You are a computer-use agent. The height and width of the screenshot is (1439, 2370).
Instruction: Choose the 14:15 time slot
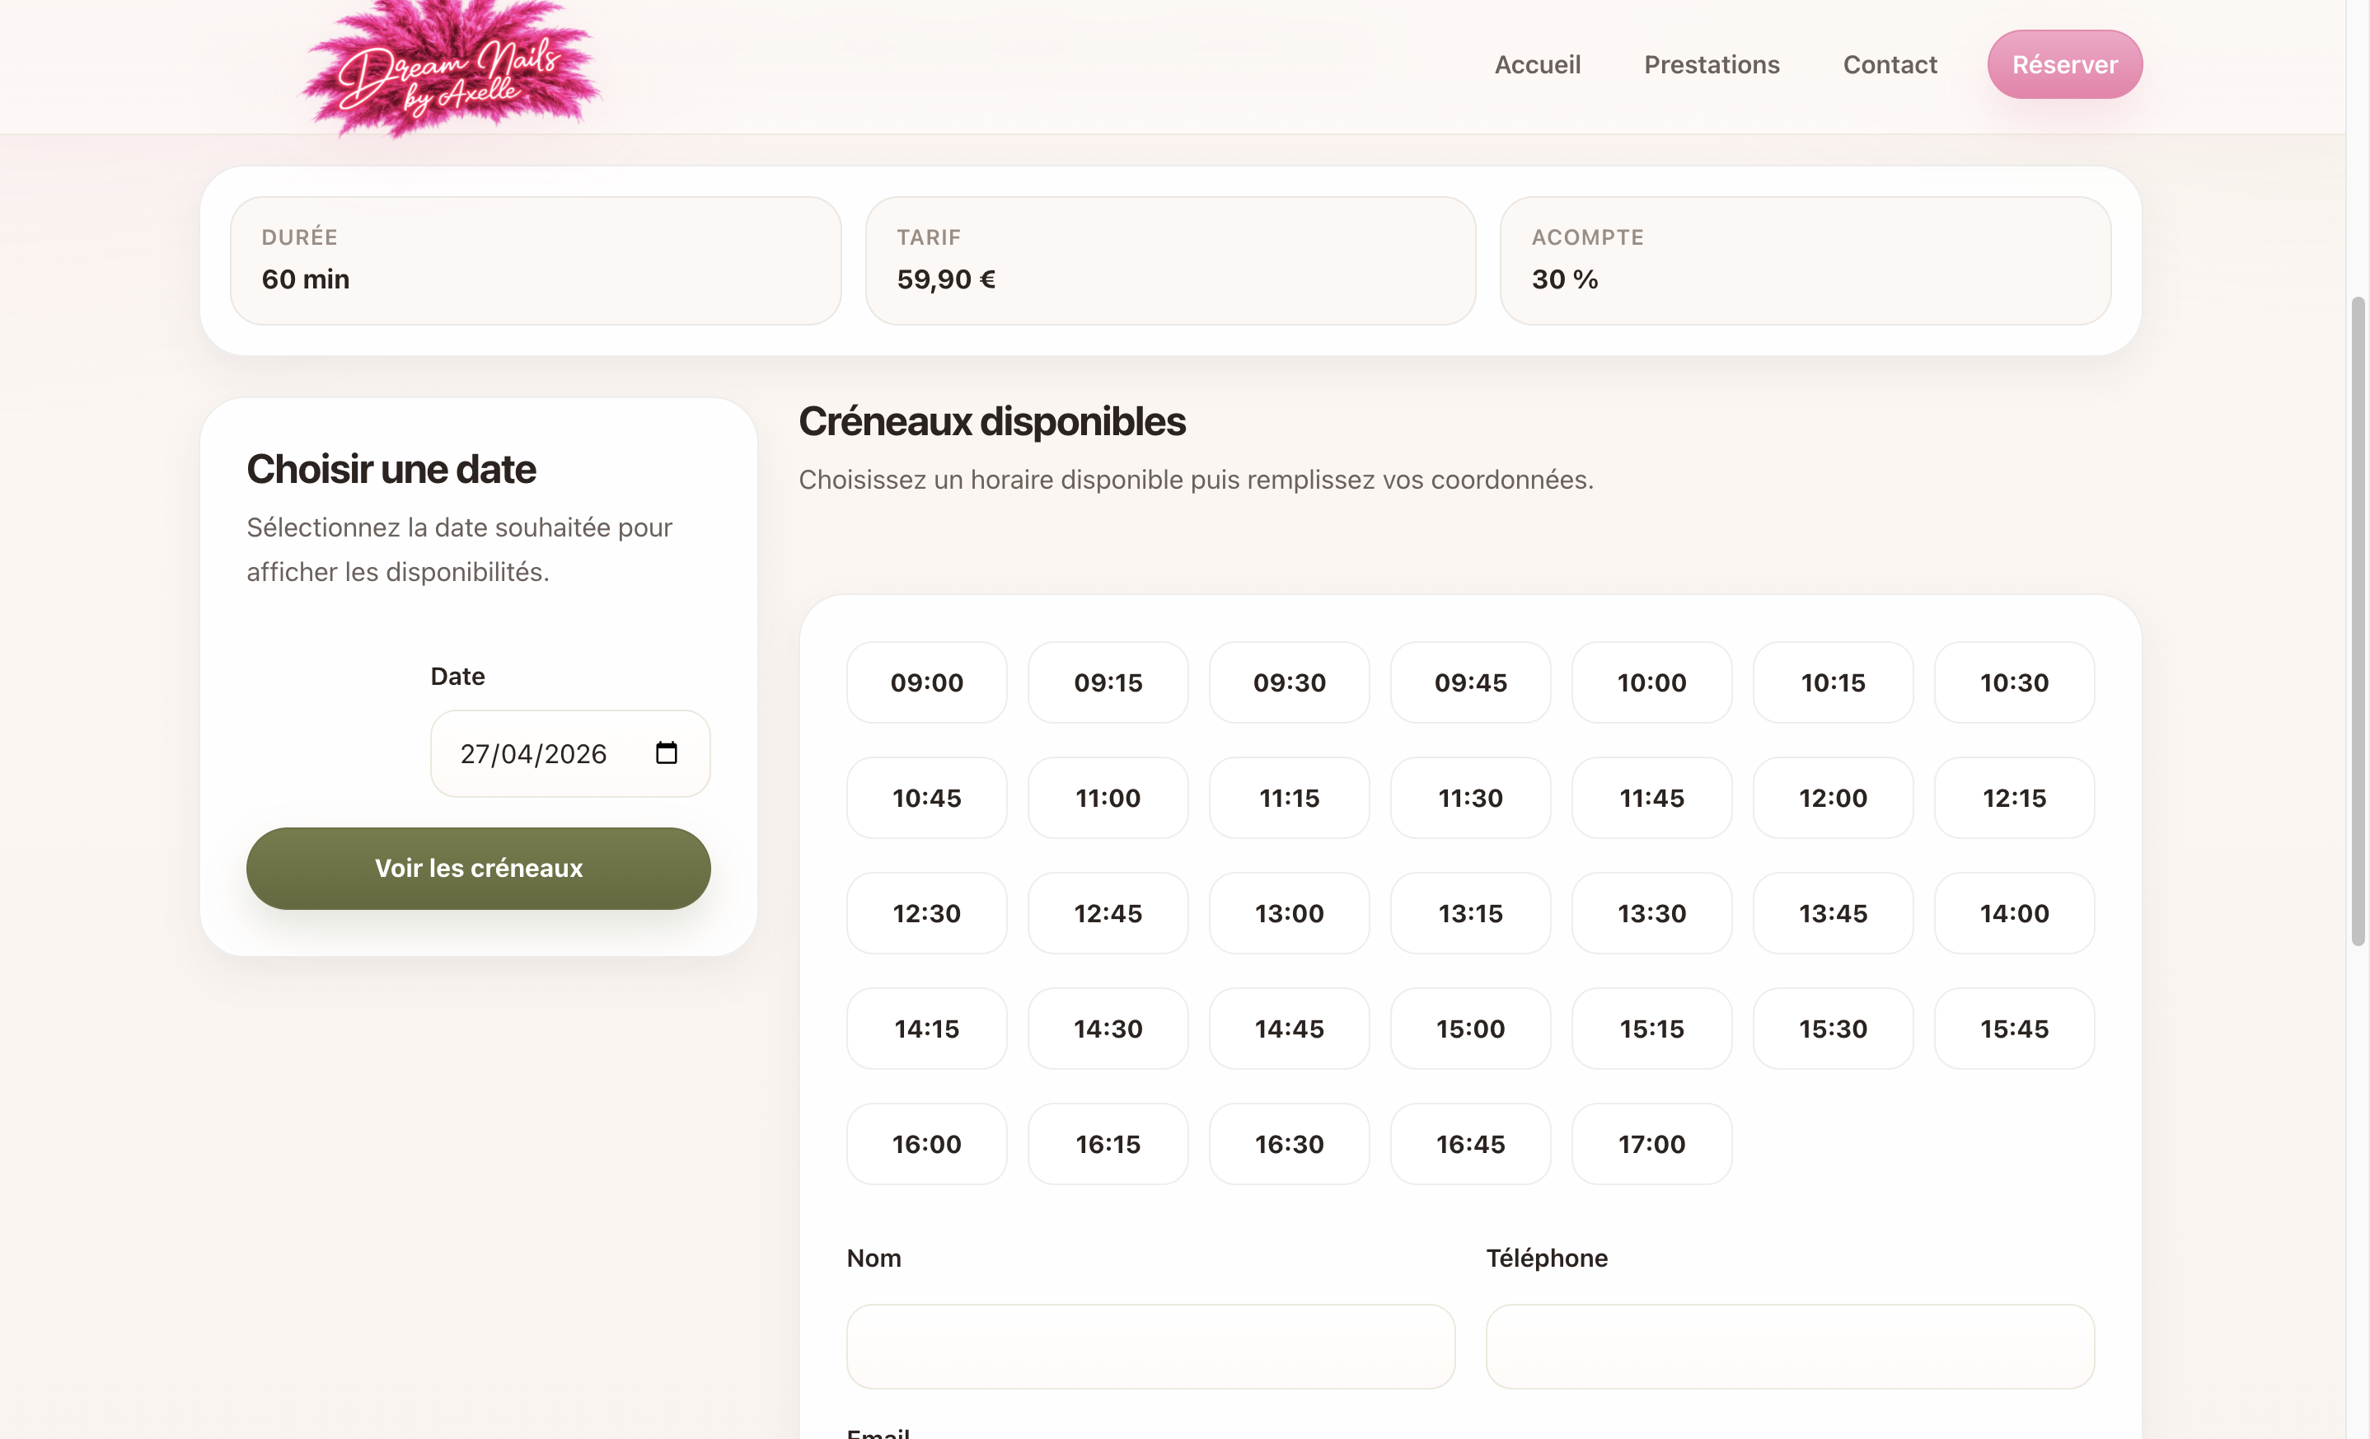pyautogui.click(x=926, y=1029)
